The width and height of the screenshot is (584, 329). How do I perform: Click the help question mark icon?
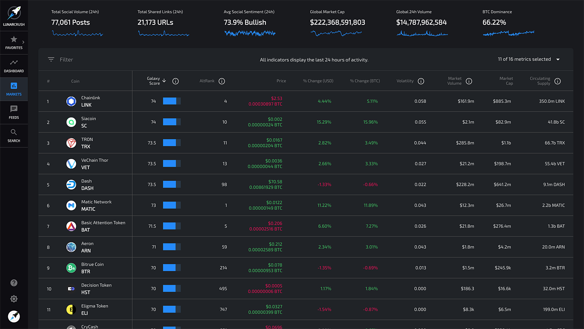(x=14, y=283)
